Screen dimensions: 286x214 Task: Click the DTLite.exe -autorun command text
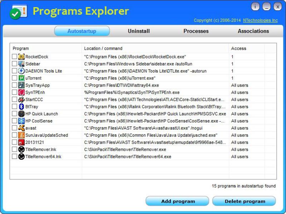145,71
